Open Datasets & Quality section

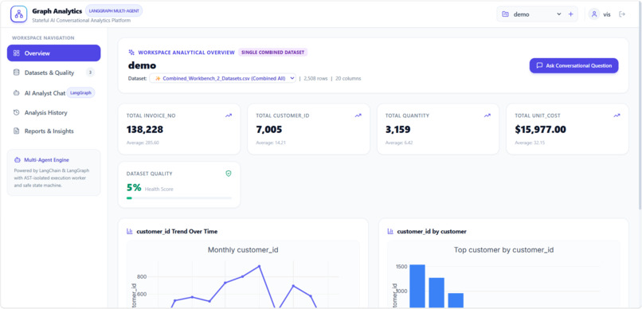pos(53,72)
